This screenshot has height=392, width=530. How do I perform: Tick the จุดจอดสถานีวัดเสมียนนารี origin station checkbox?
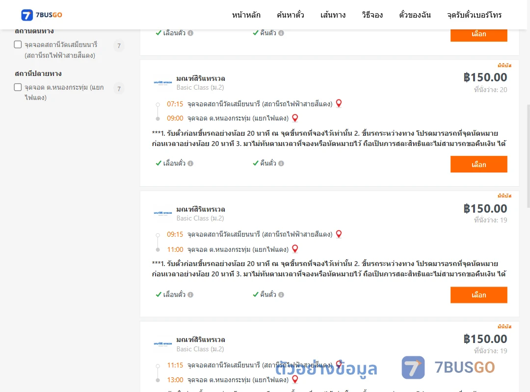click(x=18, y=45)
